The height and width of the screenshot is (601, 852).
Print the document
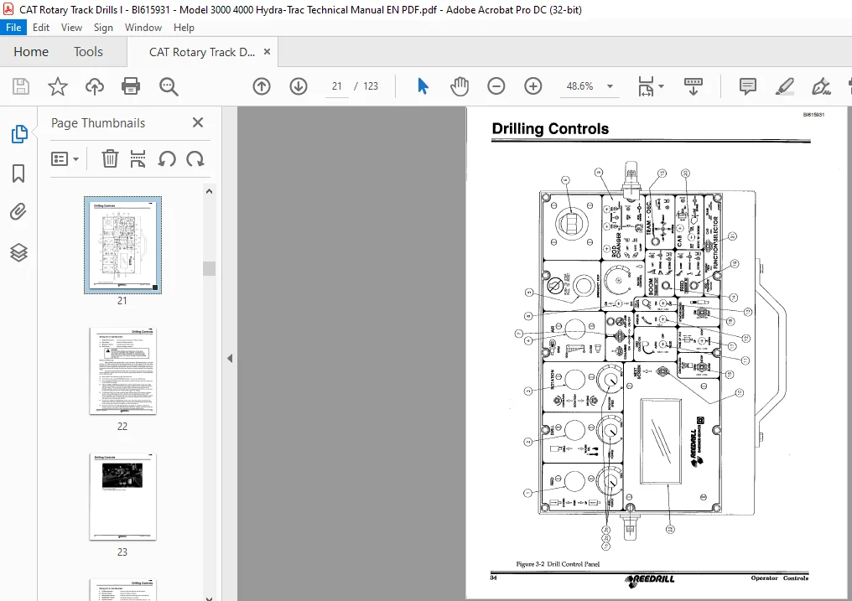click(131, 86)
